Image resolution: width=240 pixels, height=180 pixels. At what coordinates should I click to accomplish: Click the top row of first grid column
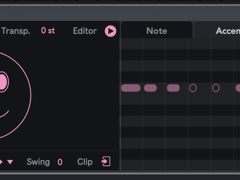click(131, 43)
